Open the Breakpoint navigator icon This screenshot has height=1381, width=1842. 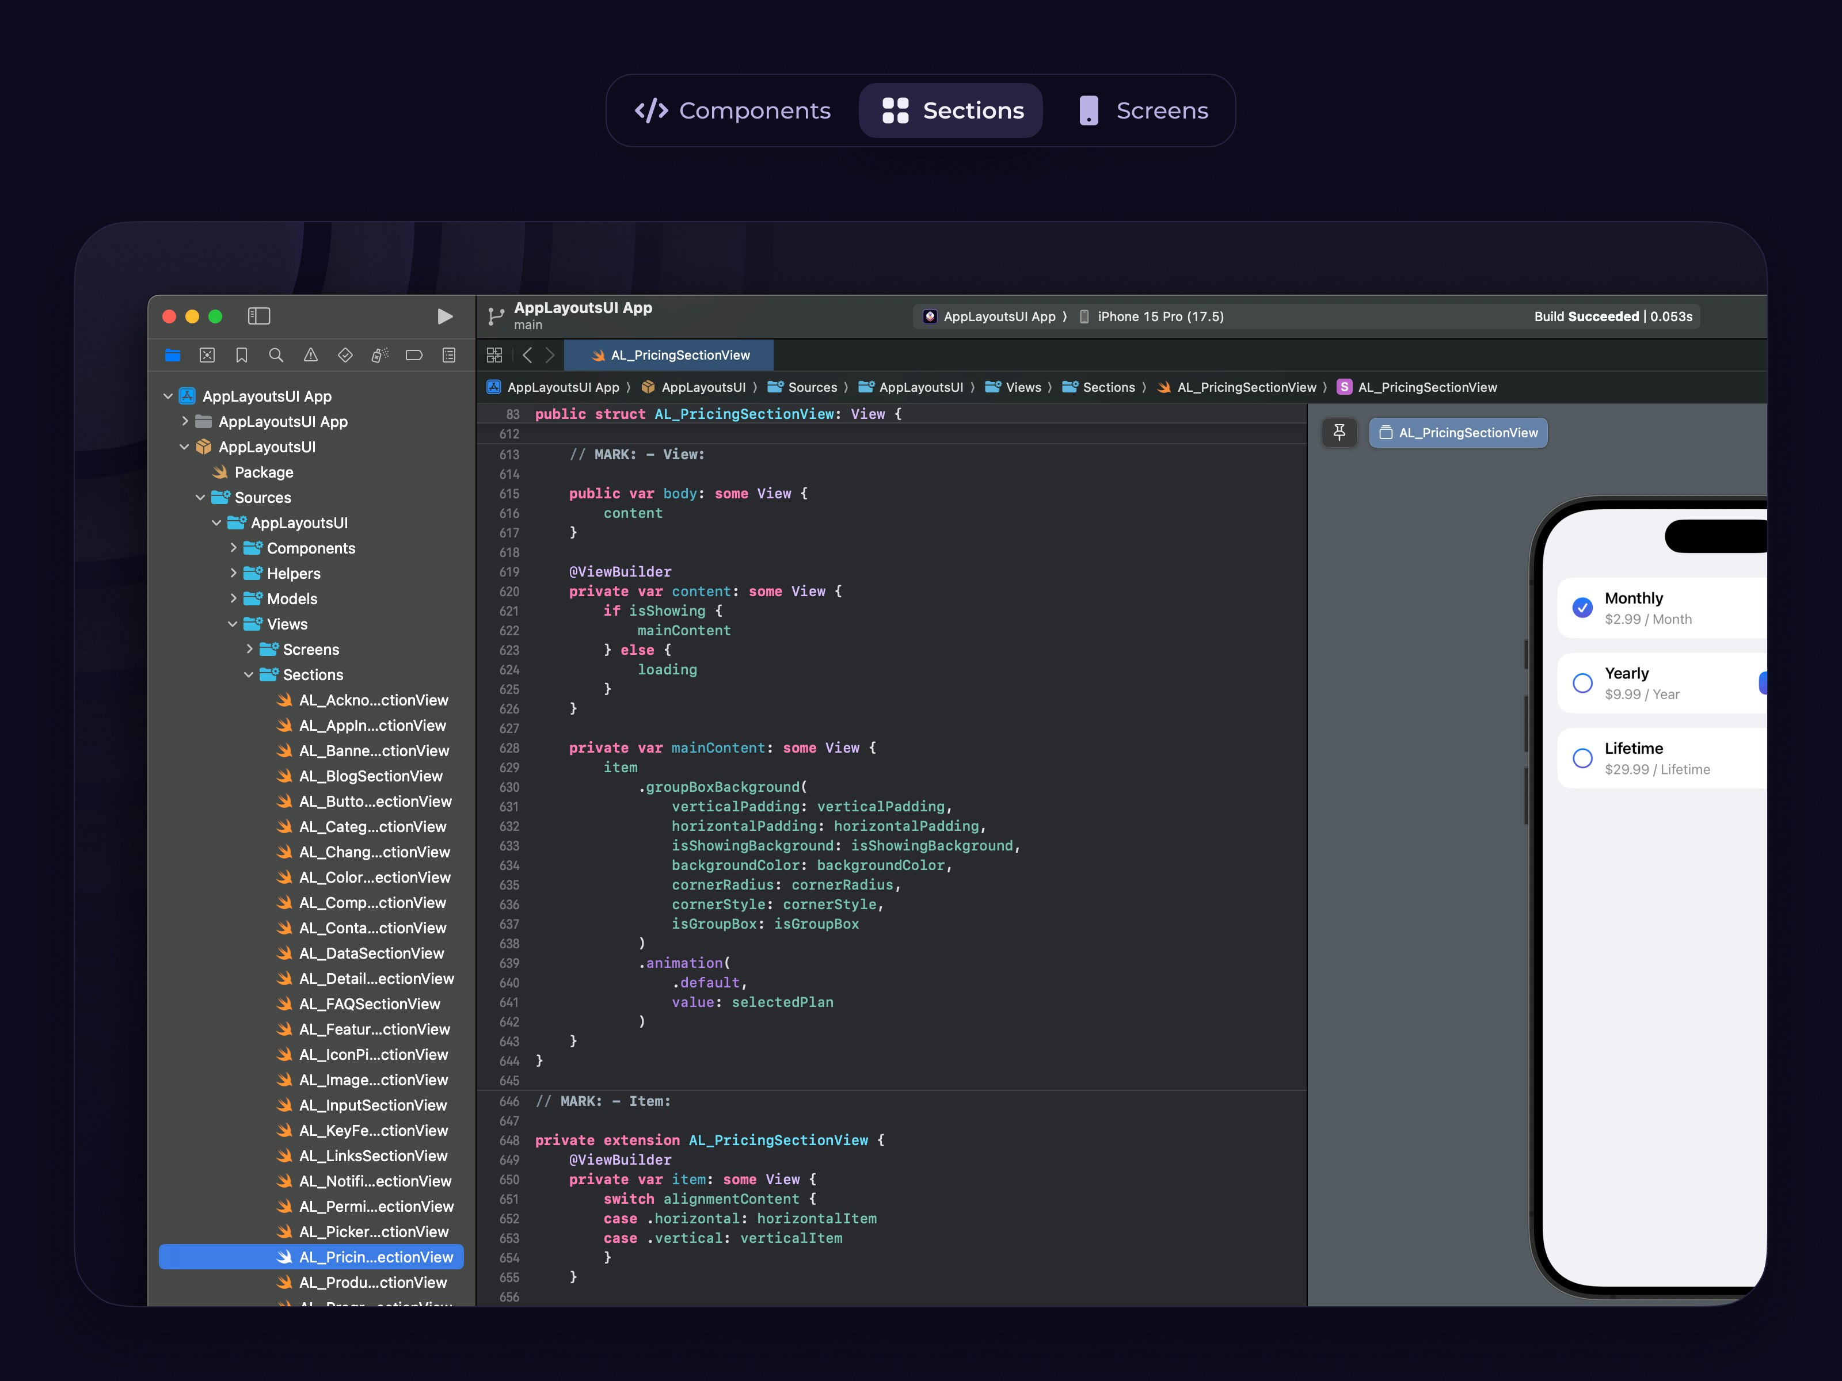click(414, 356)
